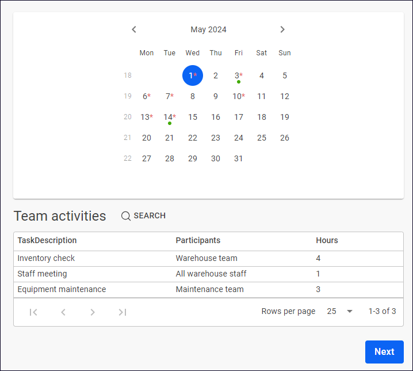413x371 pixels.
Task: Jump to last page of table
Action: pyautogui.click(x=122, y=312)
